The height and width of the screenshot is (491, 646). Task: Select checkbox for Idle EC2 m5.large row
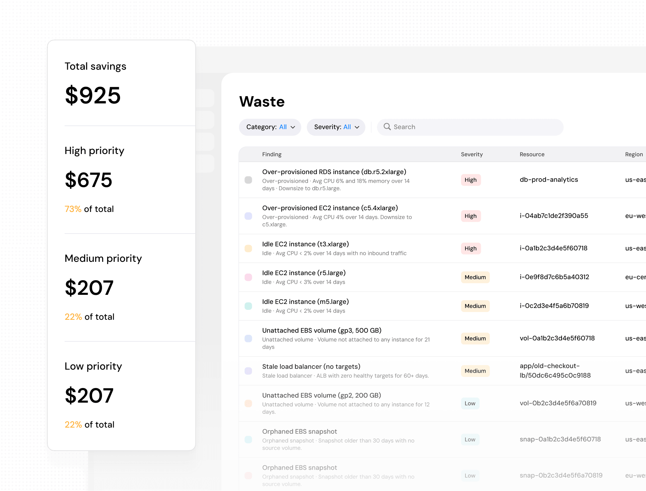248,306
